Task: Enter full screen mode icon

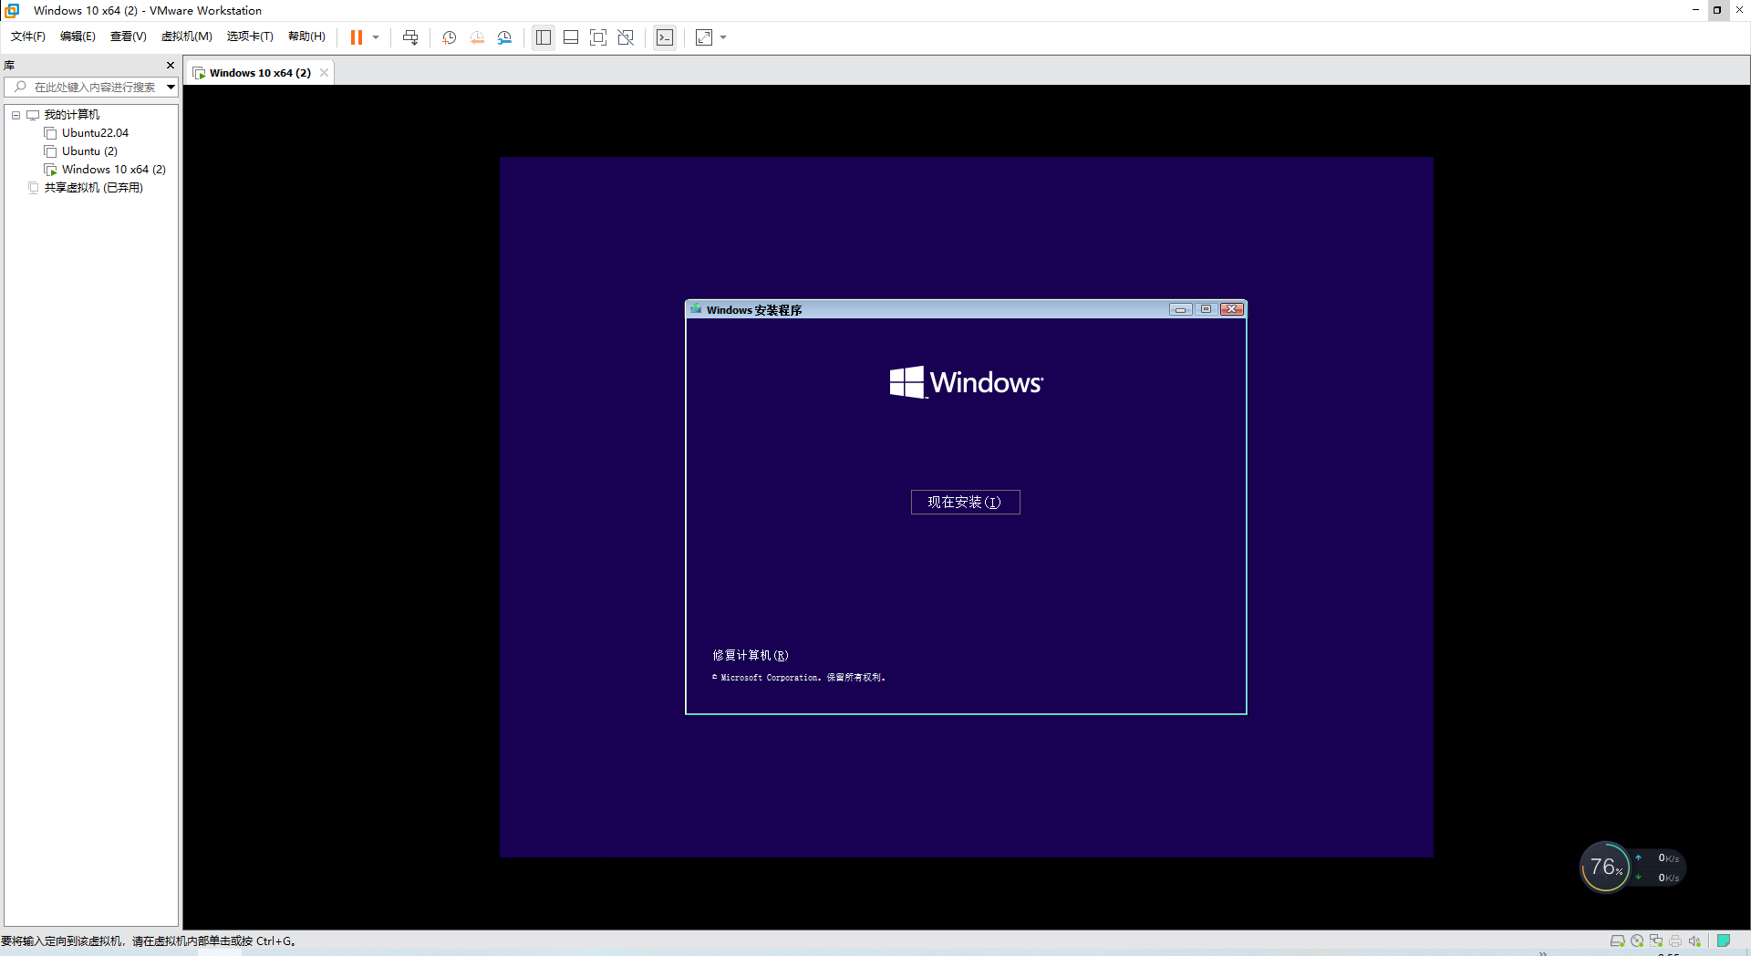Action: pyautogui.click(x=598, y=37)
